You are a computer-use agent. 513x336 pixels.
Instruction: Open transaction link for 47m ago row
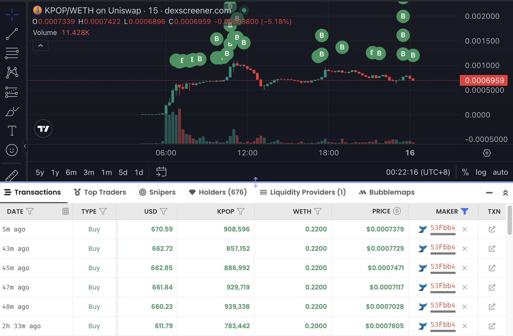point(492,287)
